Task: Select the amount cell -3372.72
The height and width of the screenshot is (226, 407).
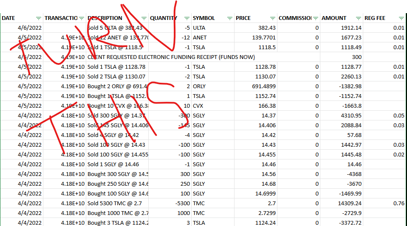Action: point(342,222)
